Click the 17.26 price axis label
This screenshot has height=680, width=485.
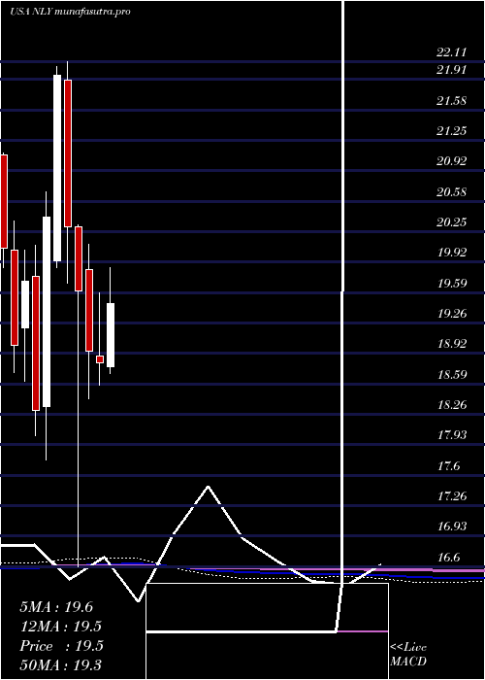452,496
